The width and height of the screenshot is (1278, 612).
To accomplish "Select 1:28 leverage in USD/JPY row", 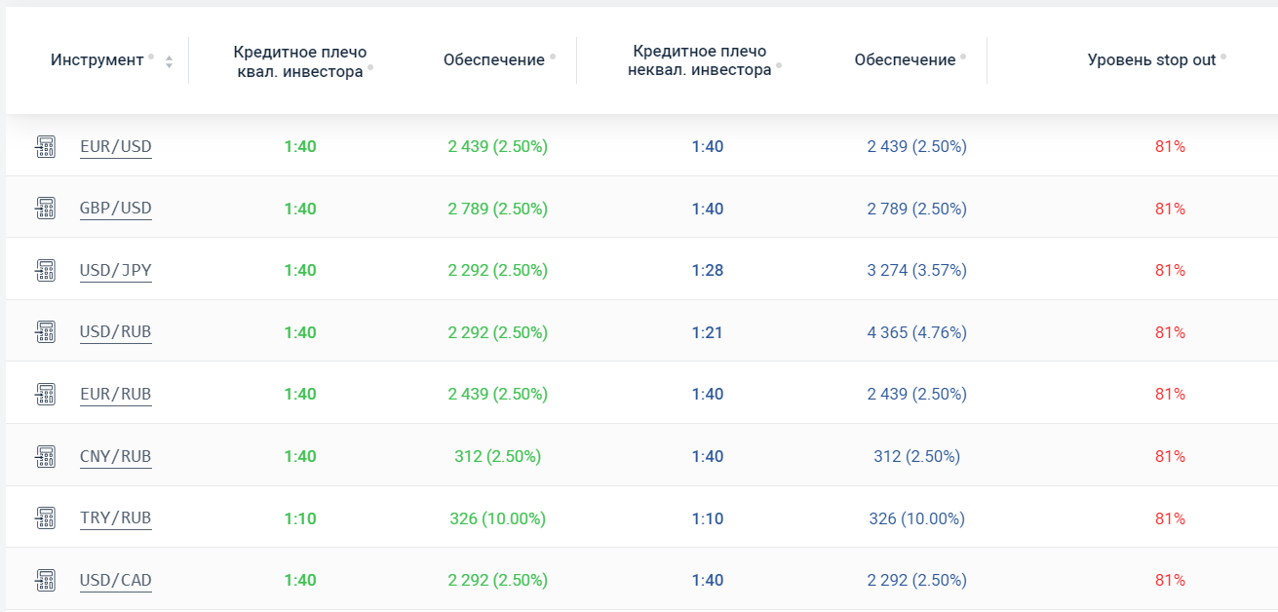I will 708,270.
